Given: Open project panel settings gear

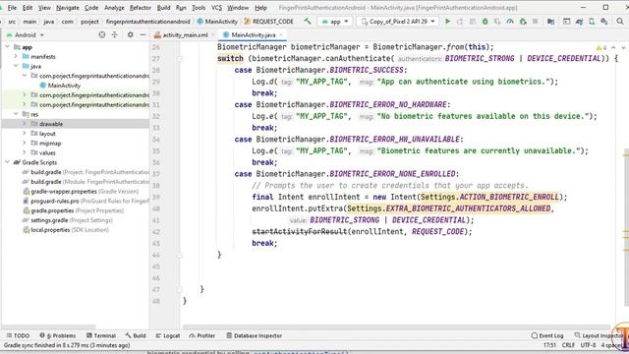Looking at the screenshot, I should (131, 35).
